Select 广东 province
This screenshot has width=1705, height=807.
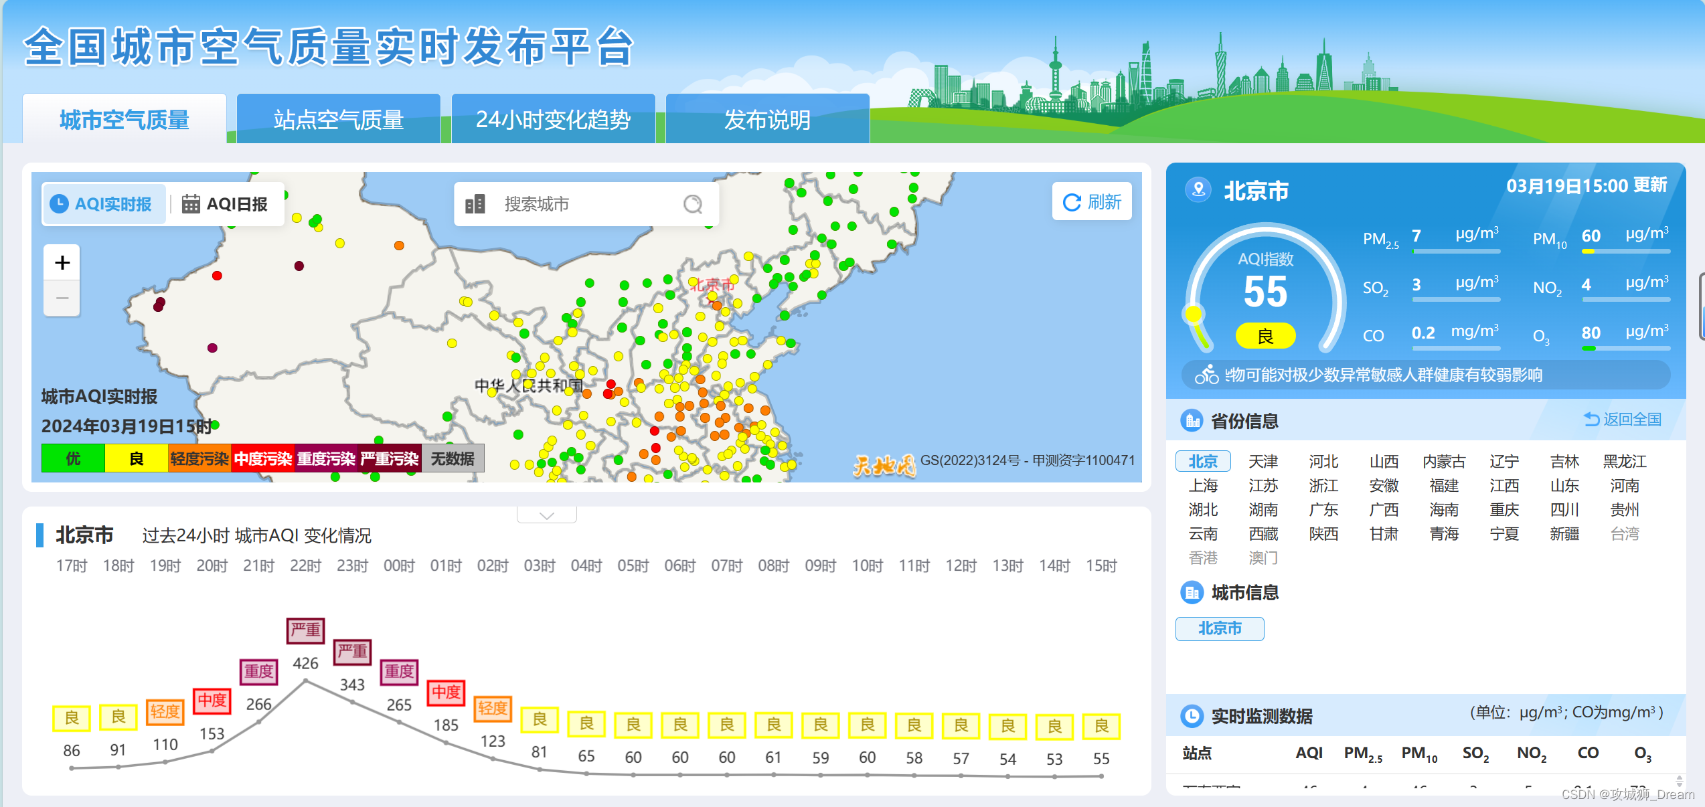pyautogui.click(x=1323, y=509)
